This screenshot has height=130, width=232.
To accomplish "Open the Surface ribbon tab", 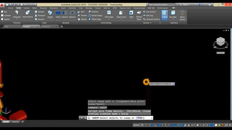I will [26, 8].
